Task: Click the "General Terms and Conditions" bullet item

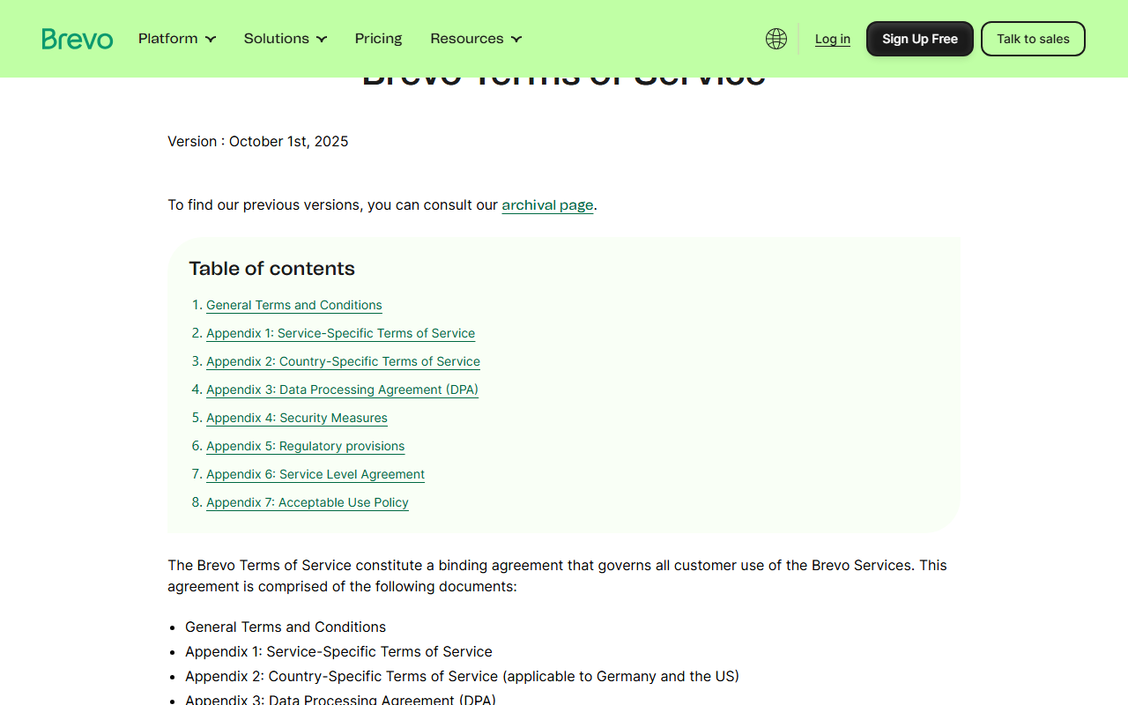Action: coord(286,627)
